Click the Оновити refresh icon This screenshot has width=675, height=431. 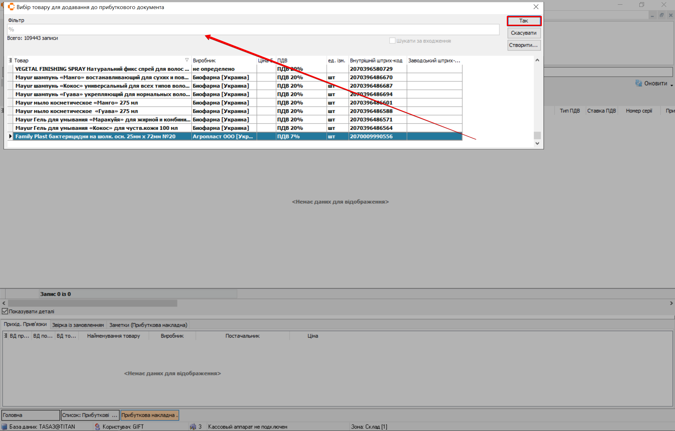(x=638, y=83)
